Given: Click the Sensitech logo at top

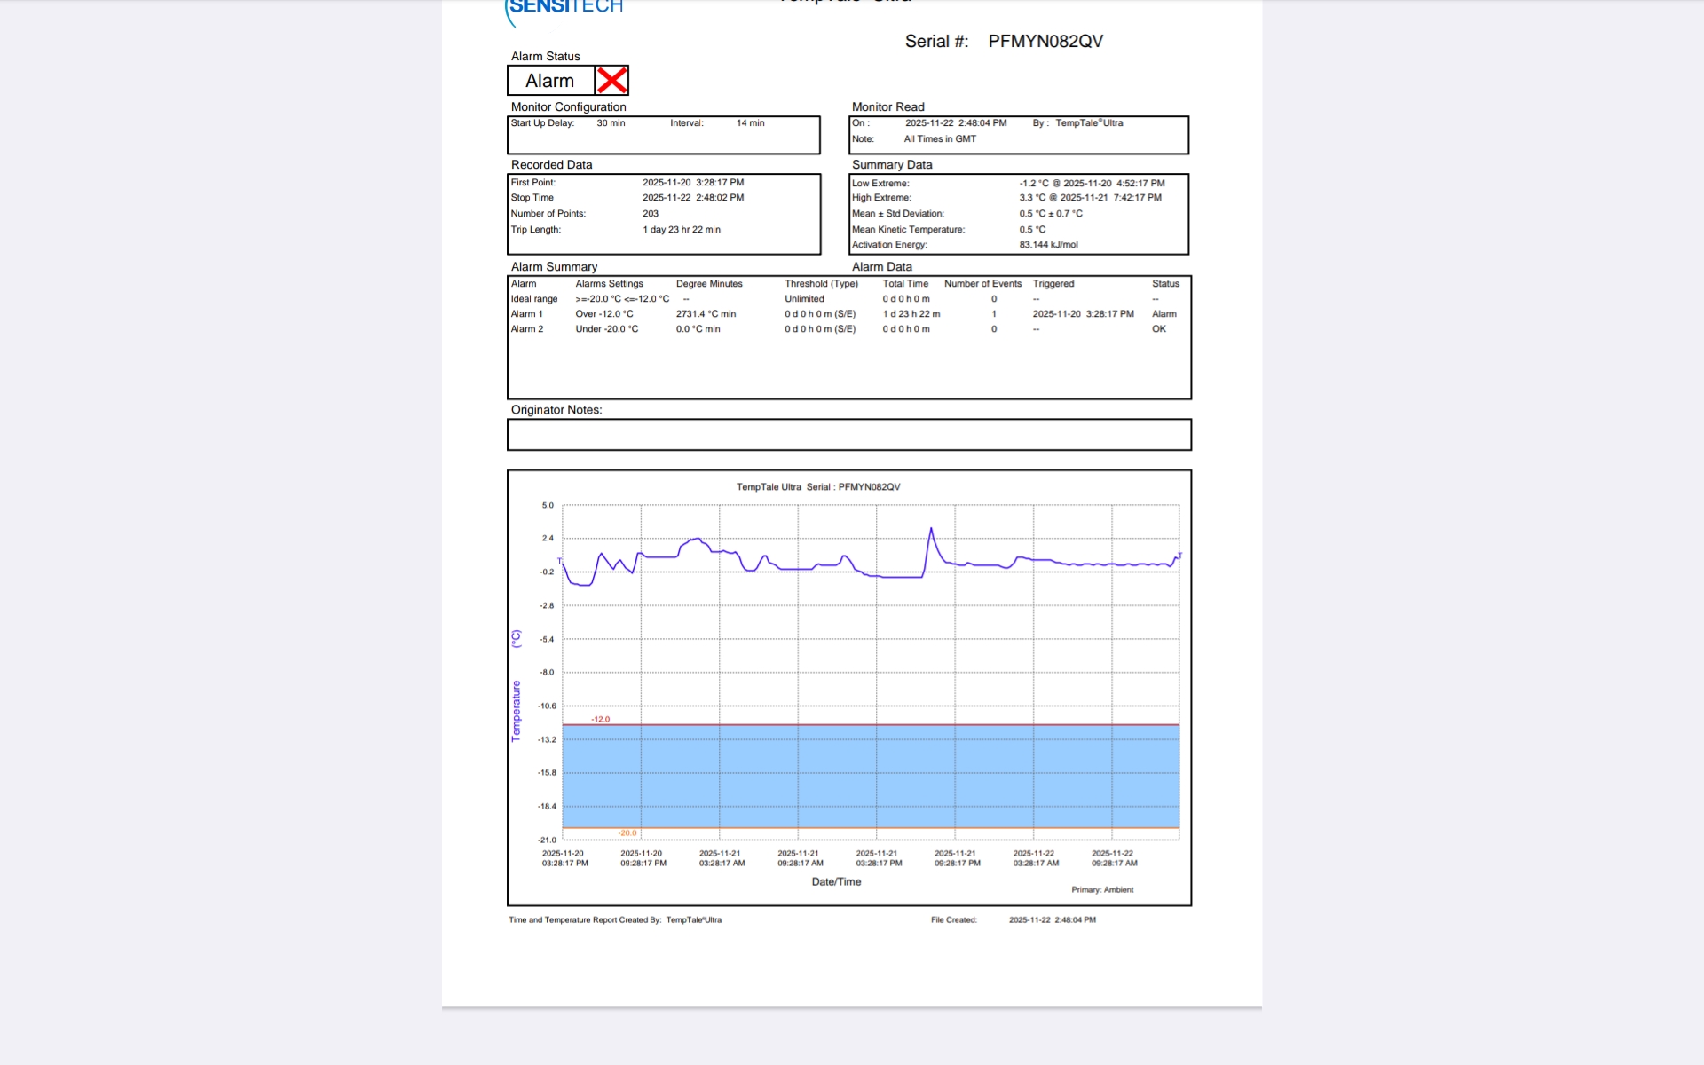Looking at the screenshot, I should [565, 8].
